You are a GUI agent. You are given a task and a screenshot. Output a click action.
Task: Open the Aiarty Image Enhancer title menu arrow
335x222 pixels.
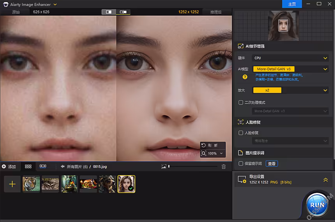click(x=55, y=5)
